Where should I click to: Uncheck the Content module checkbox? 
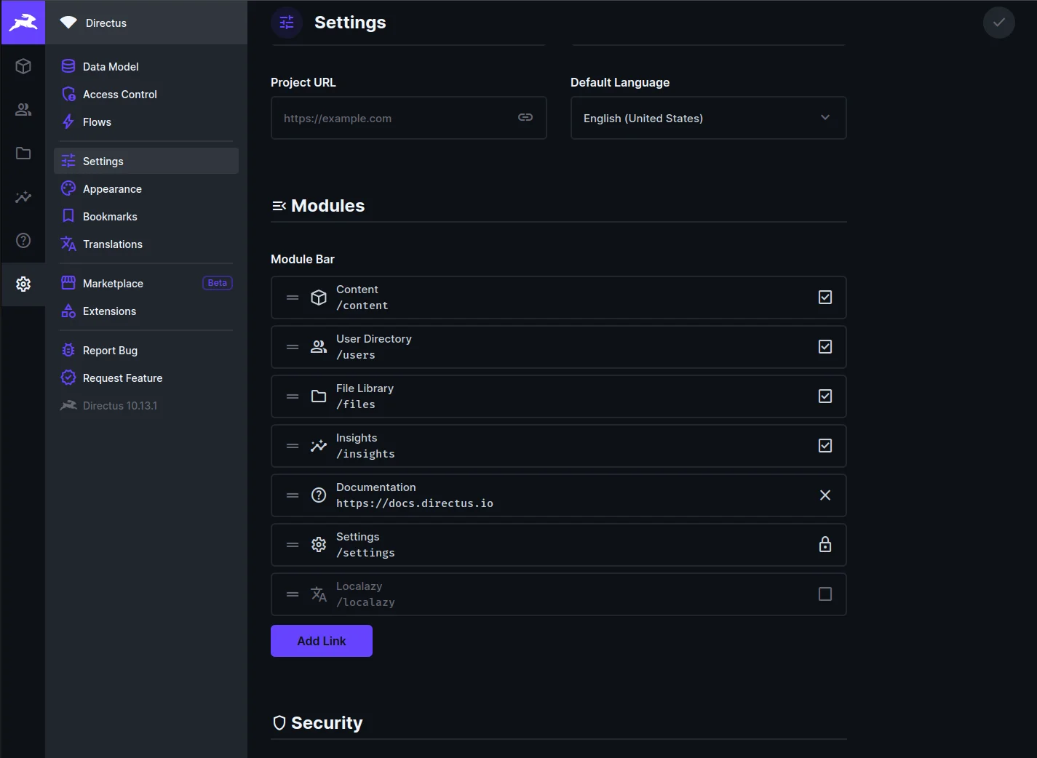click(825, 298)
